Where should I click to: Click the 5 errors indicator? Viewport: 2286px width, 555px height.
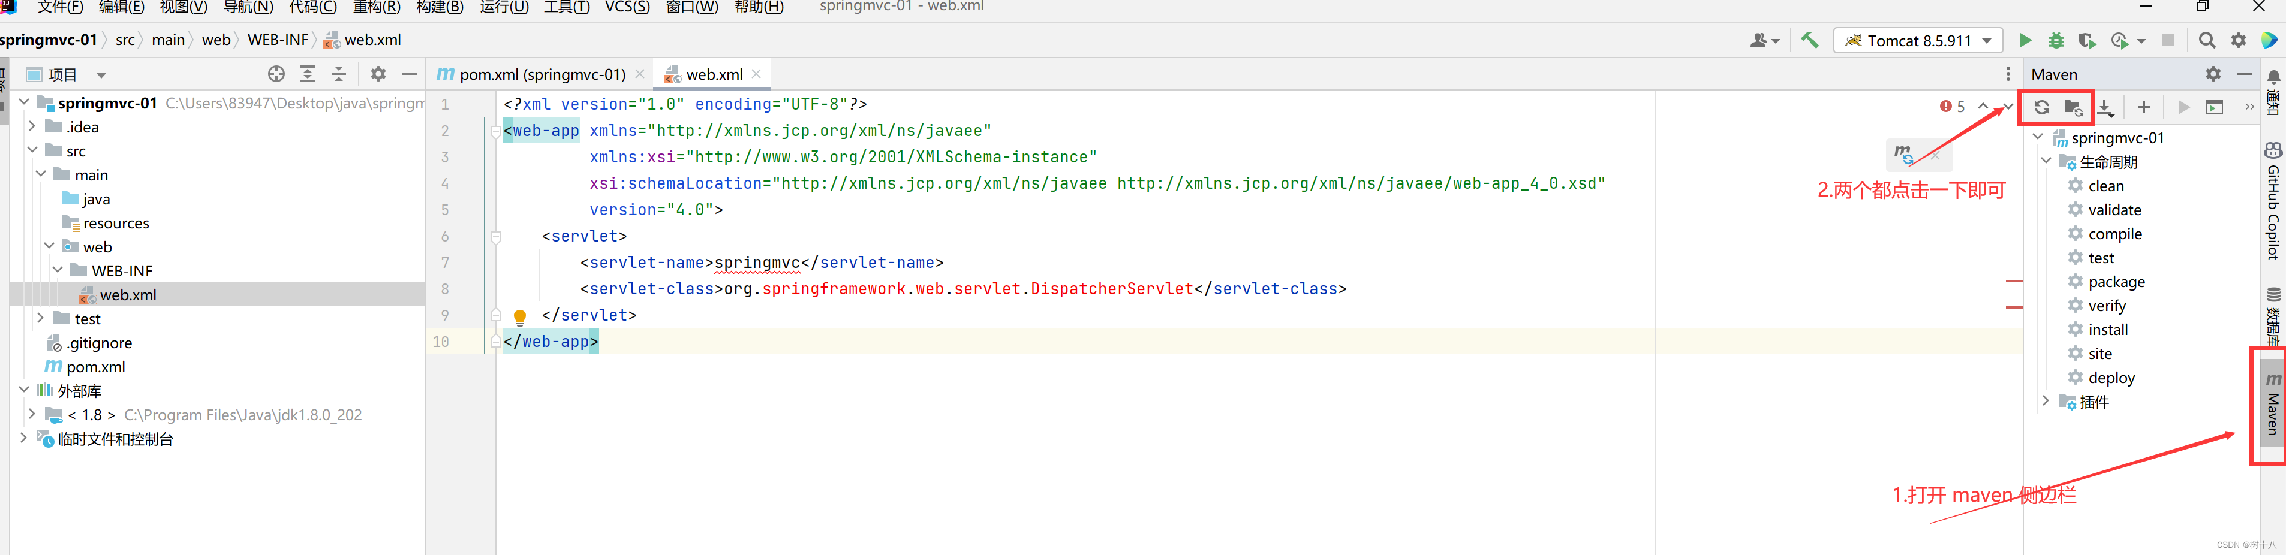pos(1953,107)
